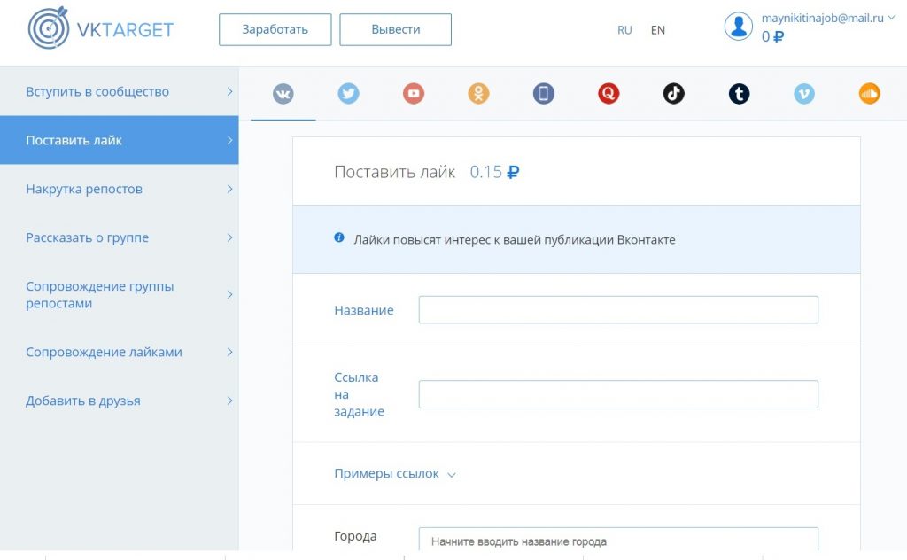
Task: Choose the YouTube play icon
Action: tap(414, 94)
